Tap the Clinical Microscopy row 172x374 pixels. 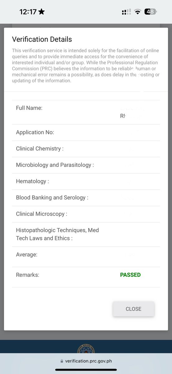coord(86,214)
